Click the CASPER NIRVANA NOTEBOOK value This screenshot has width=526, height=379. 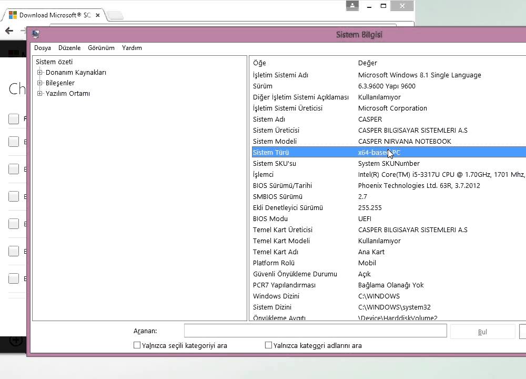point(404,141)
